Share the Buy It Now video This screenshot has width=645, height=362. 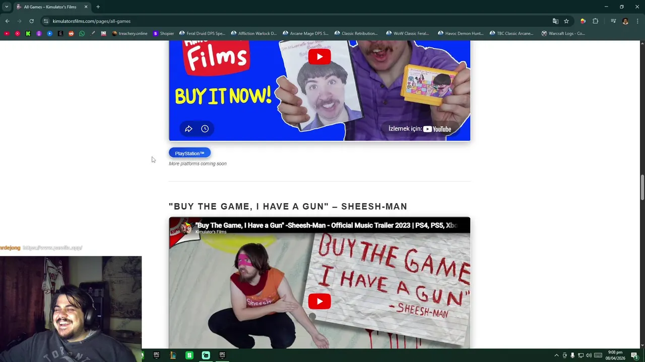188,129
